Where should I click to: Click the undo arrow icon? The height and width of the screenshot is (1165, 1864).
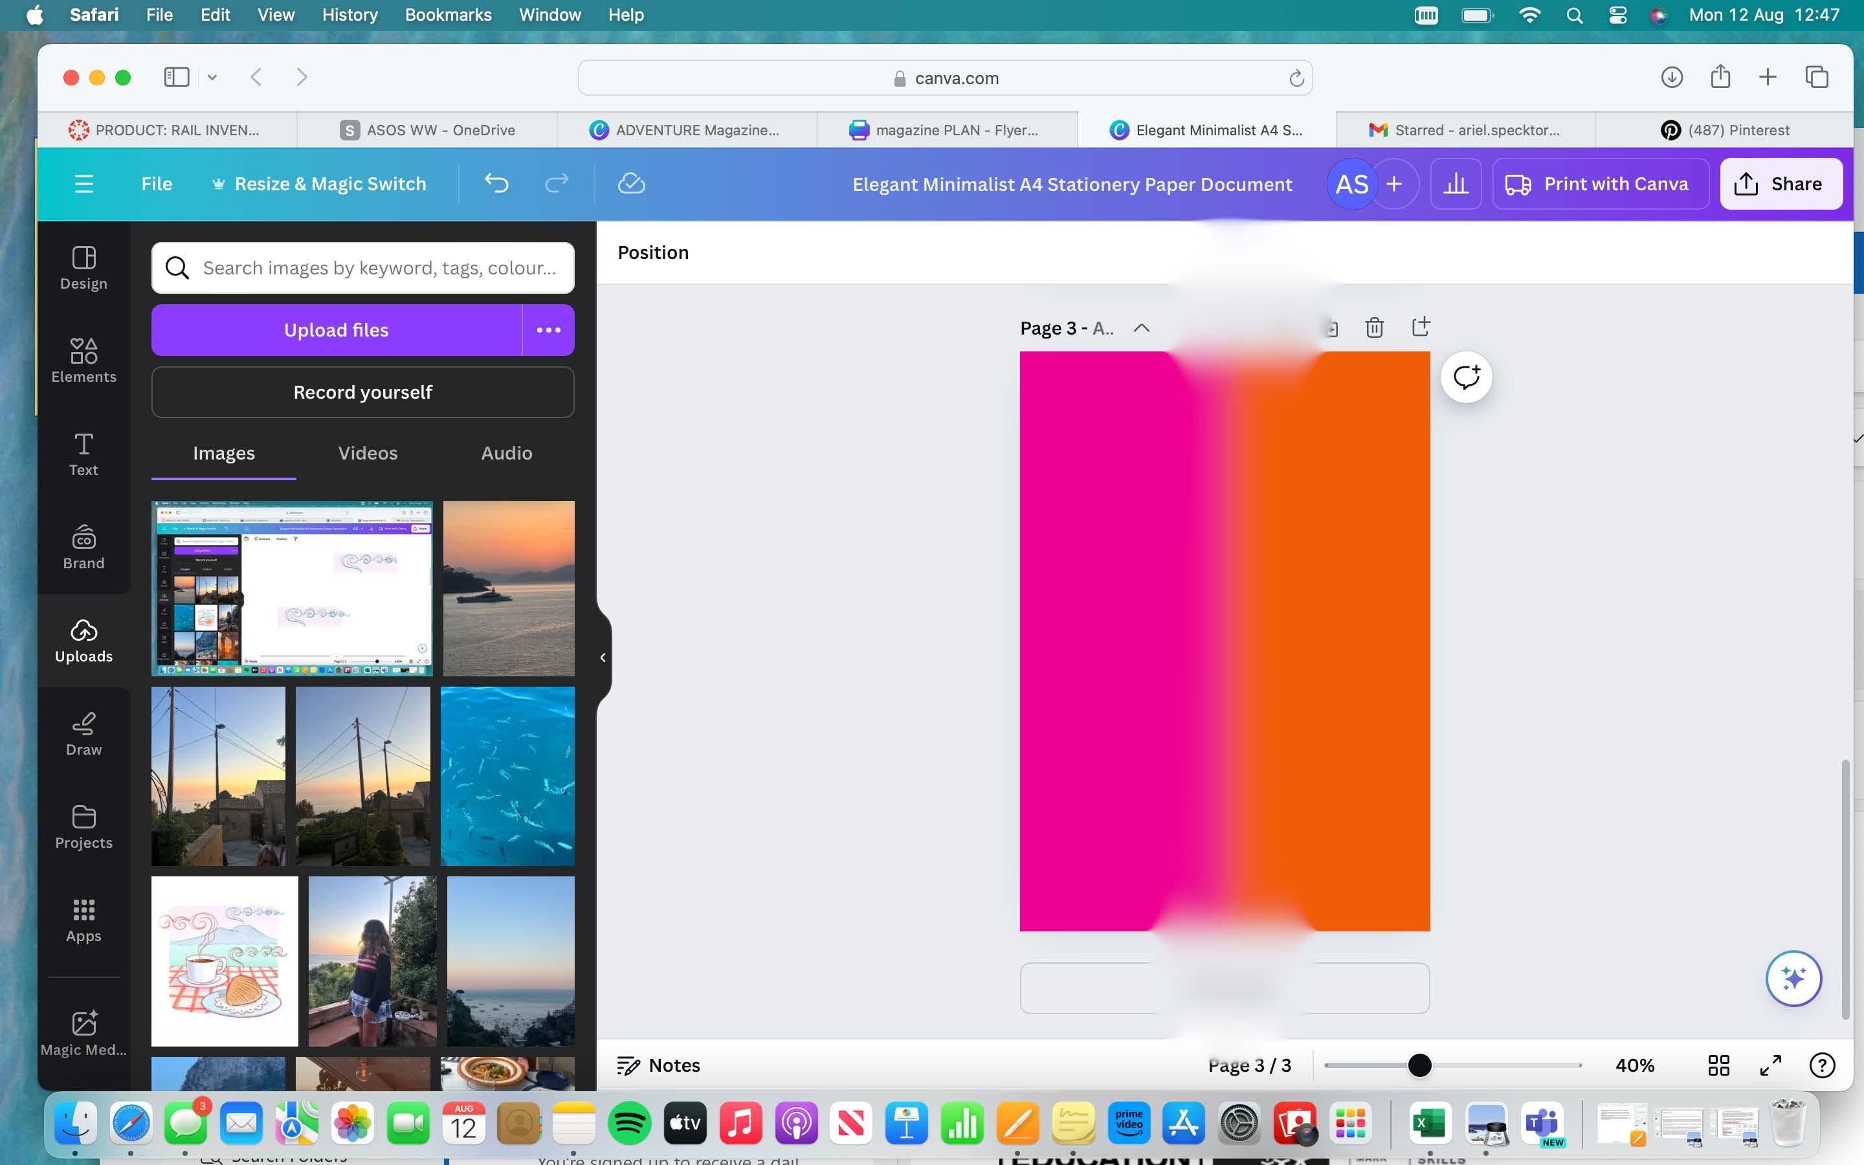tap(497, 183)
